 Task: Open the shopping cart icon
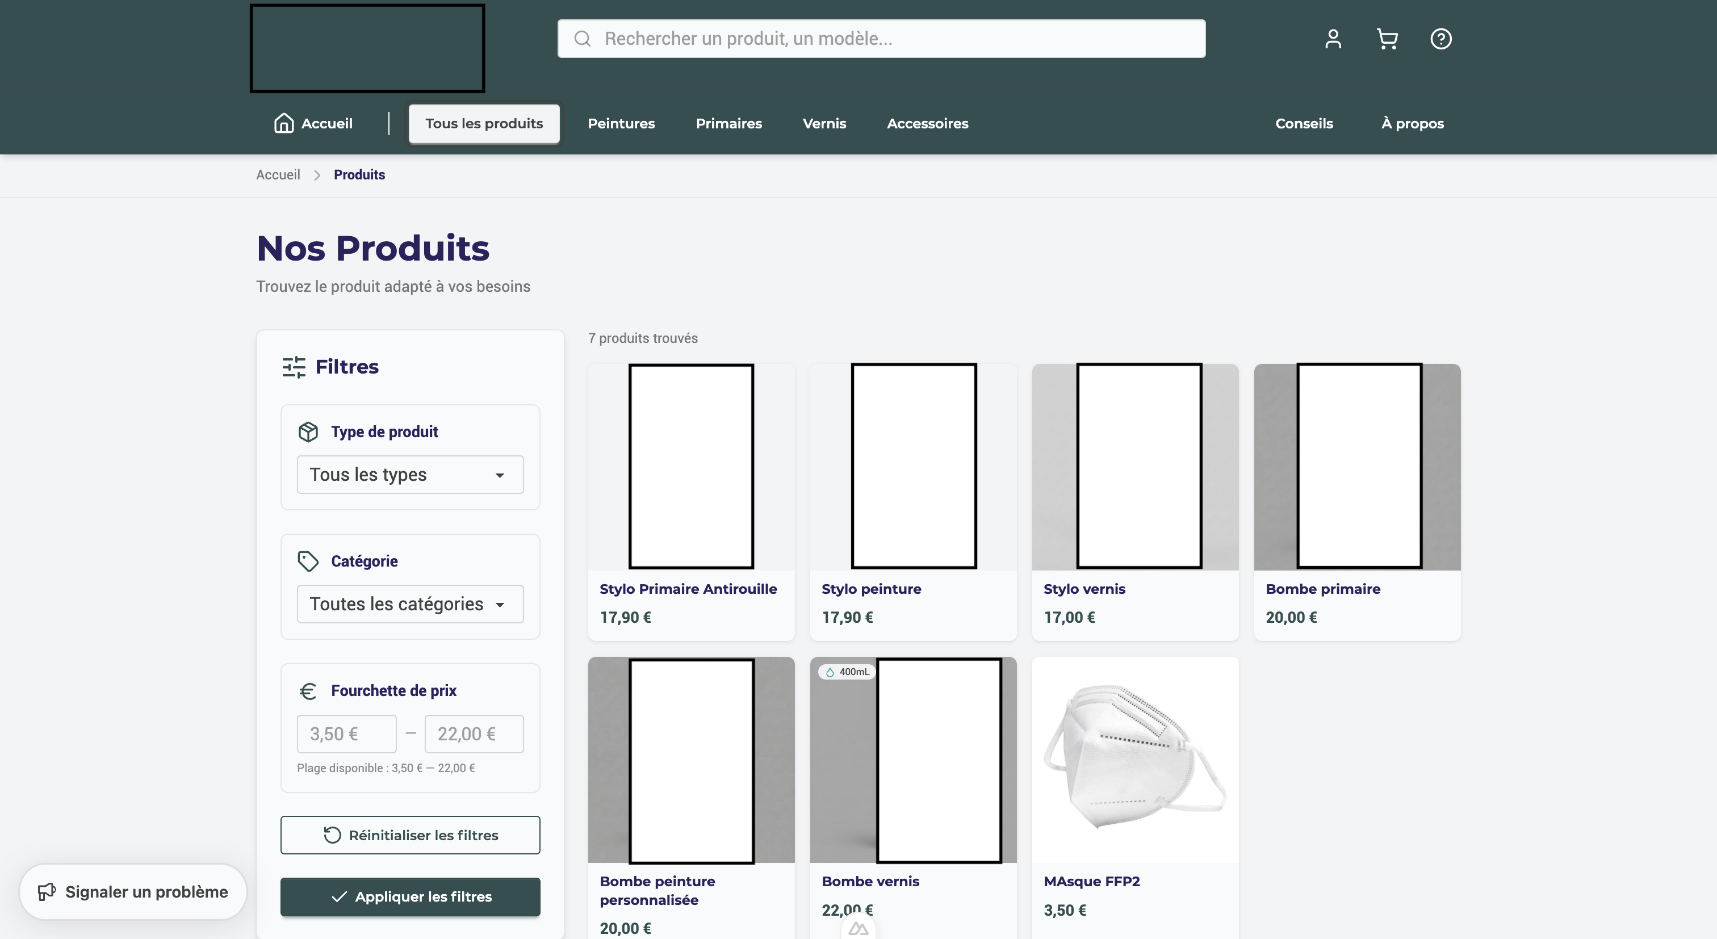[1387, 39]
